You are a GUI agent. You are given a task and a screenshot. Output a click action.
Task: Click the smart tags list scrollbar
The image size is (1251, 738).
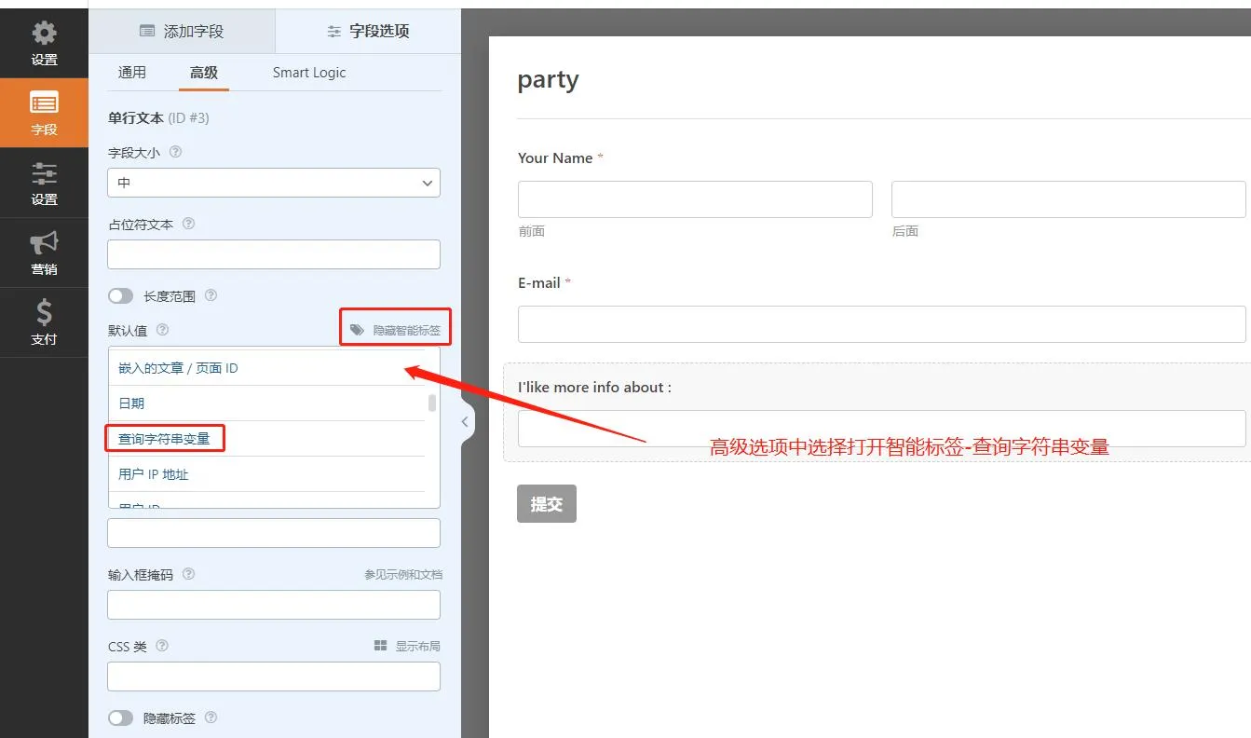(432, 403)
